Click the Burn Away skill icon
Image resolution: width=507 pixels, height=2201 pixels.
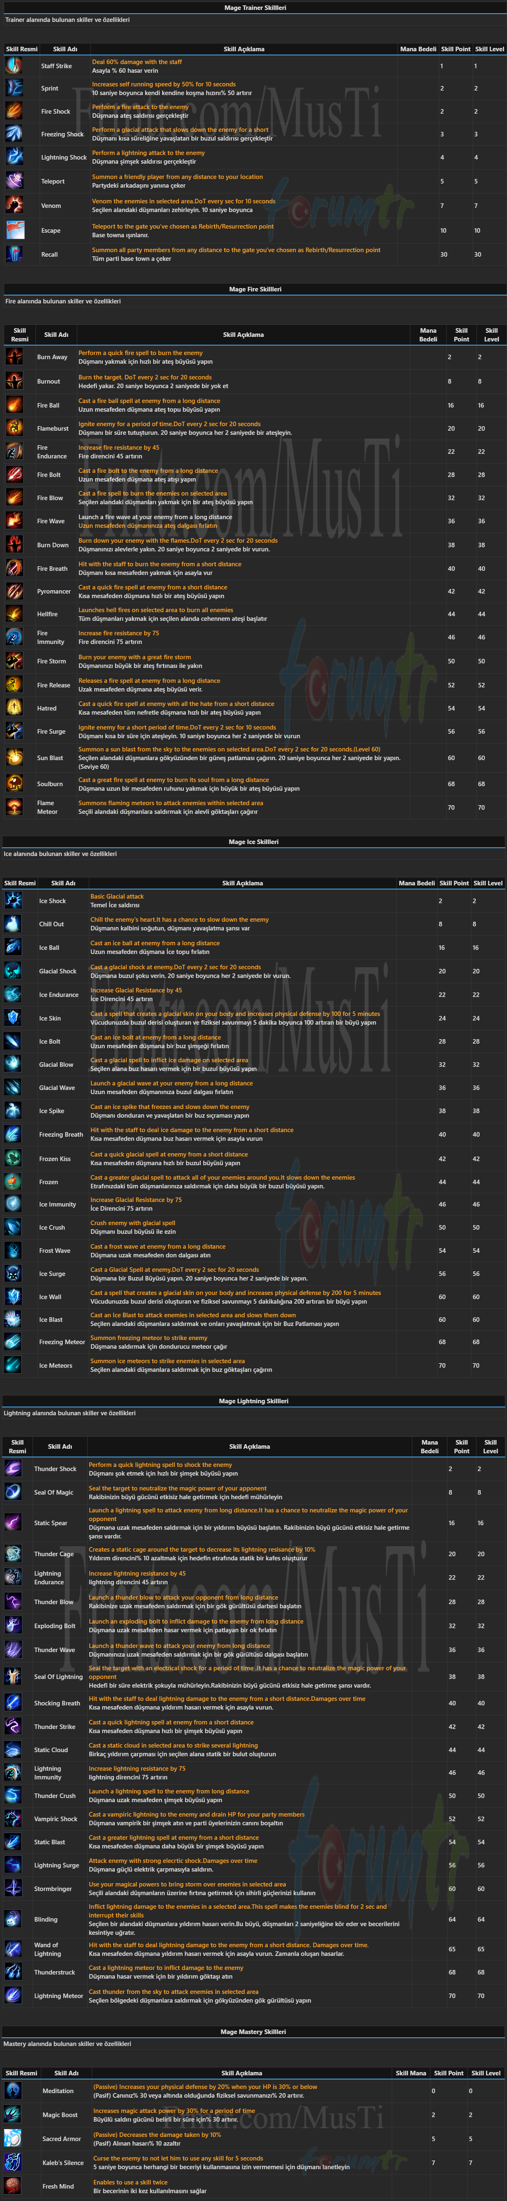click(x=14, y=357)
